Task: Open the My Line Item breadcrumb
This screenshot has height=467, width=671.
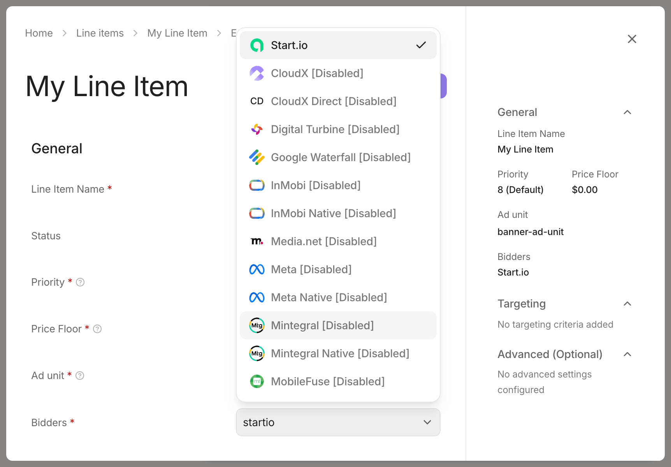Action: pos(177,33)
